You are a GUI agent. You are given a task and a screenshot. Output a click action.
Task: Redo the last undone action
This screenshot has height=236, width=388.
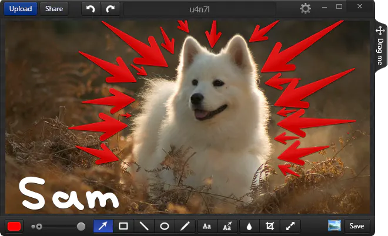tap(111, 9)
